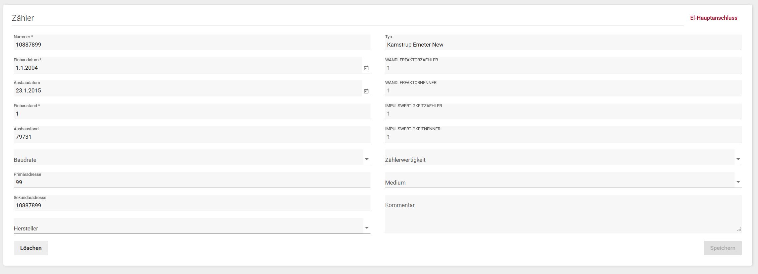Click the Primäradresse field
Viewport: 758px width, 274px height.
(x=191, y=183)
